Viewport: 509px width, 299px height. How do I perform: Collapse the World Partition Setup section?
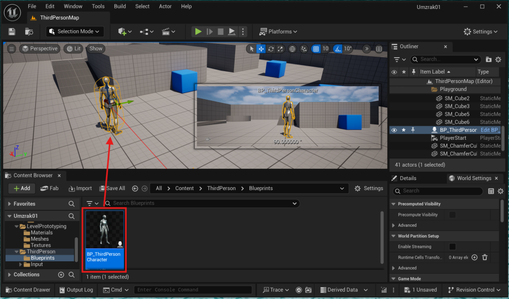coord(394,236)
